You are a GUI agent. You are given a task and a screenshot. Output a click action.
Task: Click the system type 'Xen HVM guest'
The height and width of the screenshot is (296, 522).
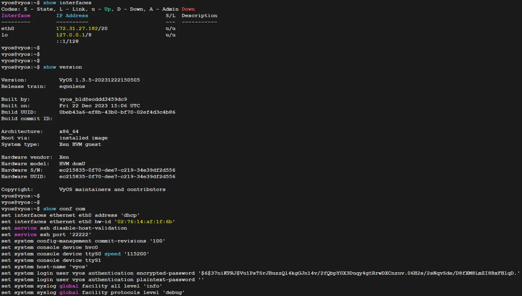[x=80, y=144]
